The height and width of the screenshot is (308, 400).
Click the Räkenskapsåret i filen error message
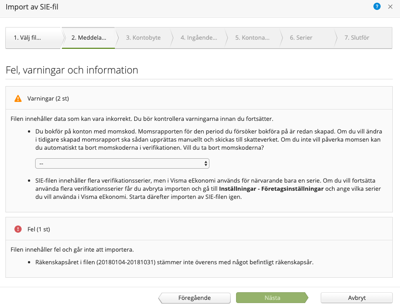[174, 262]
